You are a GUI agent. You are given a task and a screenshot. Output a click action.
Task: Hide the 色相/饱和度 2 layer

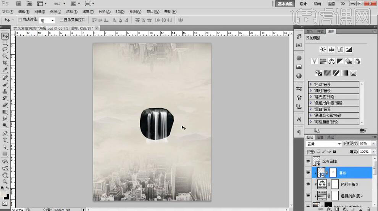(308, 196)
